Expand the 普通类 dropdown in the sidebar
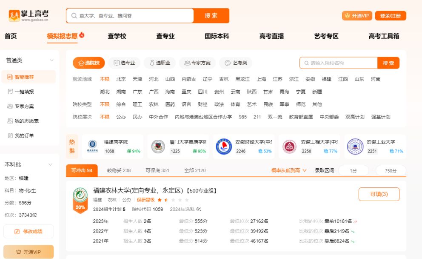Viewport: 422px width, 259px height. point(51,60)
